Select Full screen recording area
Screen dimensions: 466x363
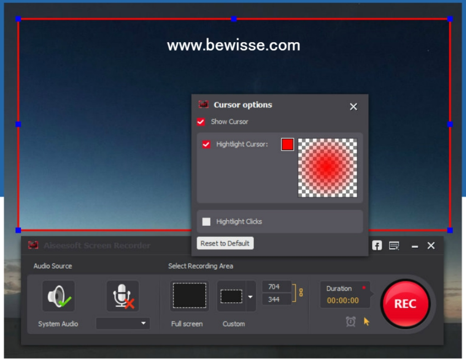pos(190,295)
